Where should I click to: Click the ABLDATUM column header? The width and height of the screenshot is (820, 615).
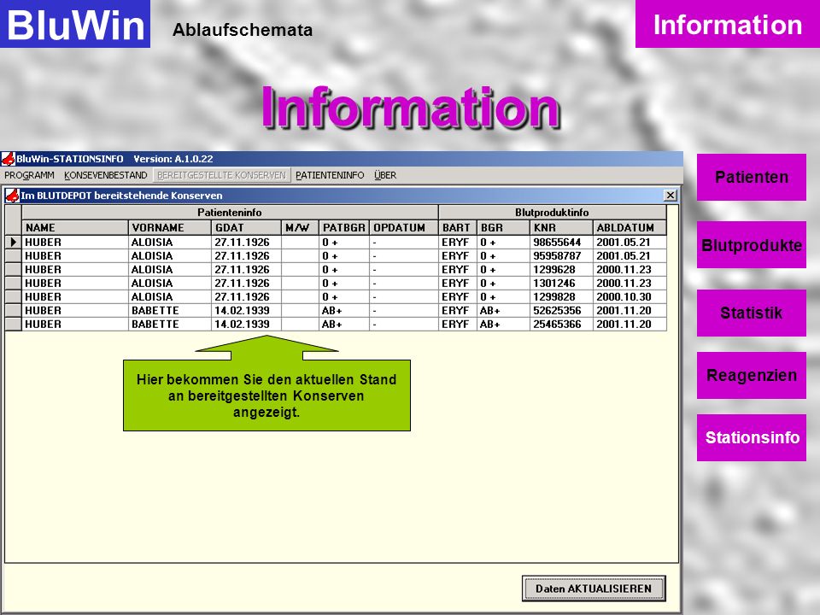click(630, 227)
